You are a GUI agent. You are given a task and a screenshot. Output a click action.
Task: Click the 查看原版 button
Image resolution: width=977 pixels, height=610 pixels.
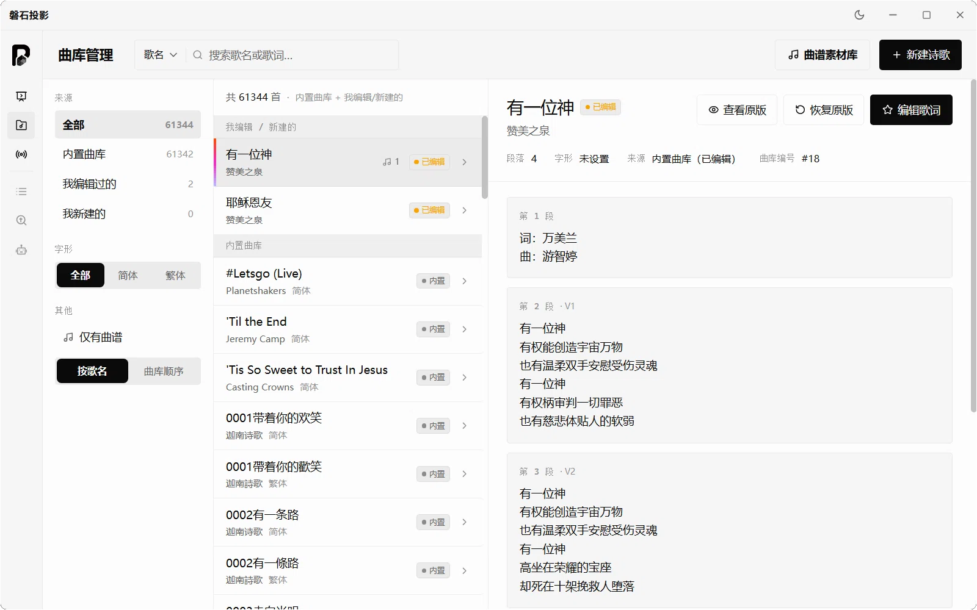click(x=737, y=110)
